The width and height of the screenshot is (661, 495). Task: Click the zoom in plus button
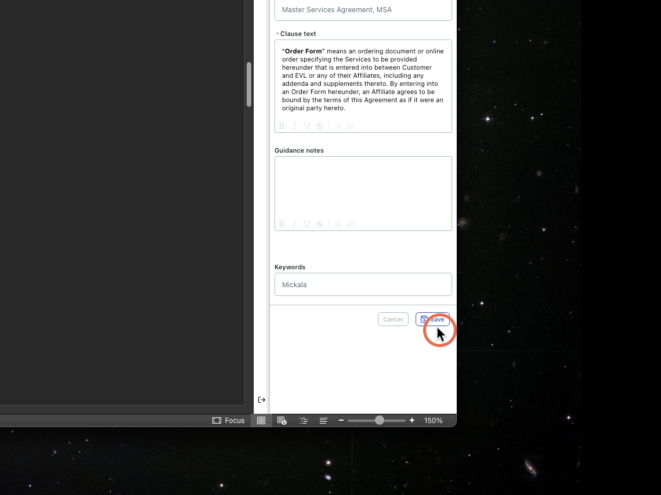click(x=412, y=420)
